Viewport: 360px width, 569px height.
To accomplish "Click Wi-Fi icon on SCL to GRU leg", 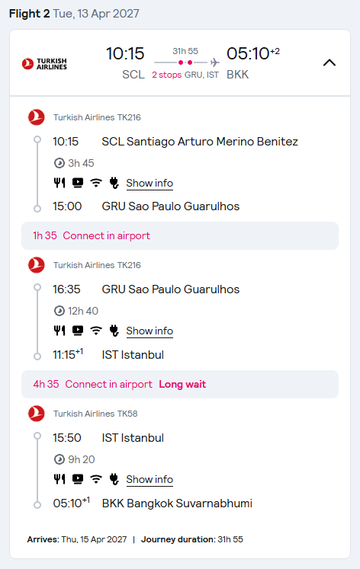I will coord(96,183).
